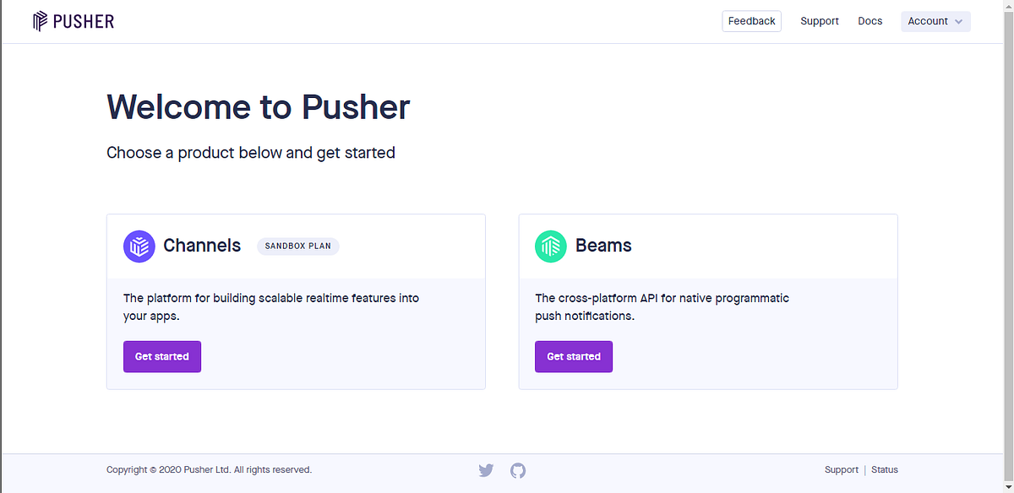Open the Status link in the footer
The image size is (1014, 493).
click(884, 469)
